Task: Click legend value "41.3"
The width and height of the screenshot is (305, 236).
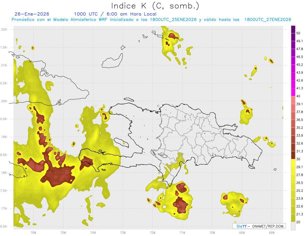Action: (x=300, y=88)
